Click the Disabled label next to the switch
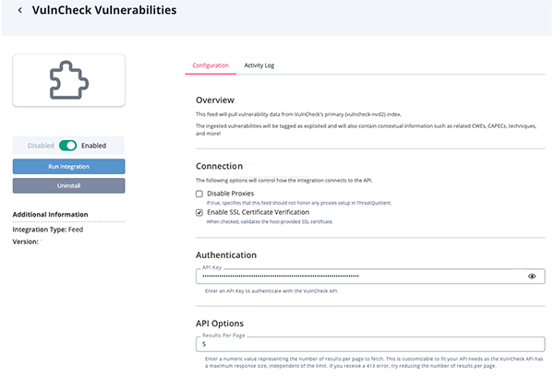Viewport: 554px width, 377px height. (41, 146)
